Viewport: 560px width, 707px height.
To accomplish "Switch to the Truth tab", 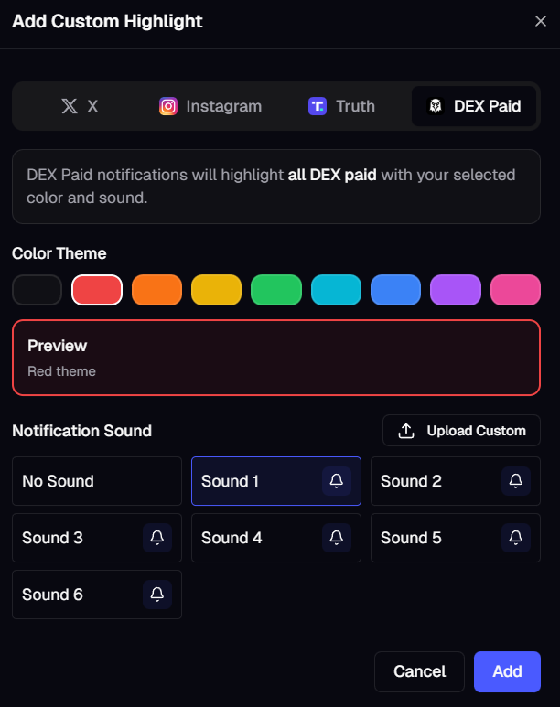I will [x=341, y=106].
